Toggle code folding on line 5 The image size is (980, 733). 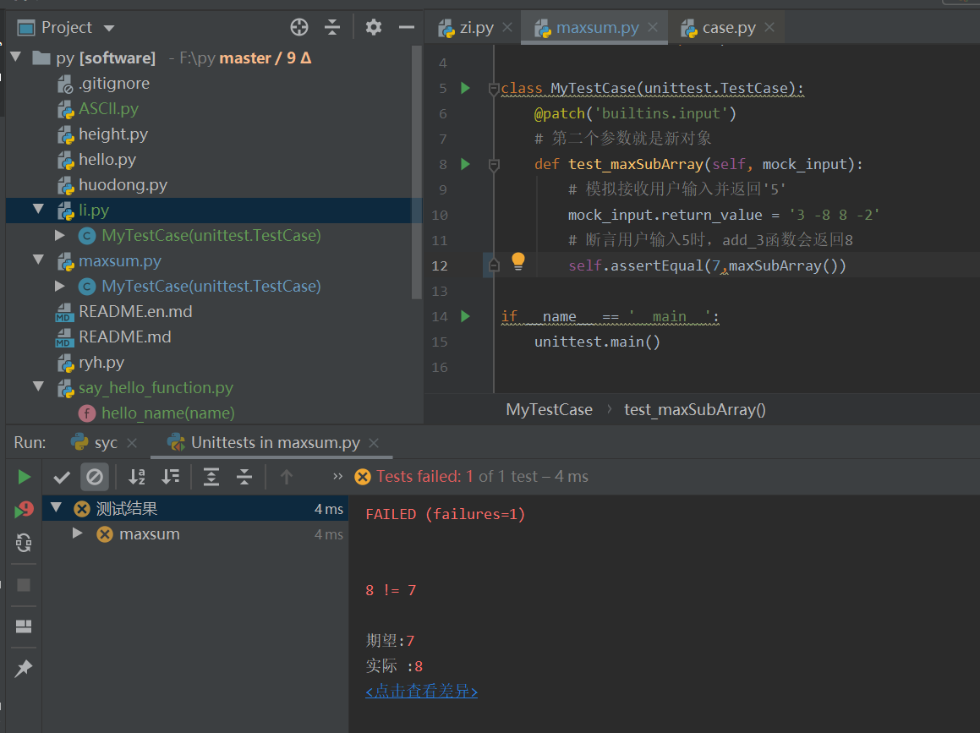click(494, 90)
